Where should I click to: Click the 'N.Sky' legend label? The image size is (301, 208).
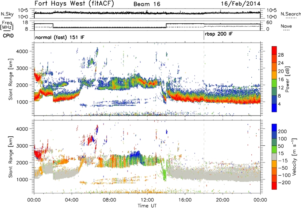(7, 14)
